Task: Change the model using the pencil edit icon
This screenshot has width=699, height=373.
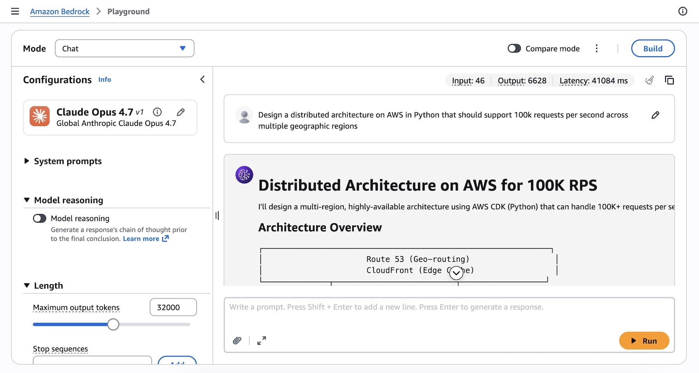Action: point(181,112)
